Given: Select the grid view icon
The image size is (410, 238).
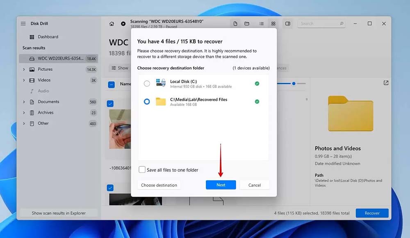Looking at the screenshot, I should coord(273,24).
